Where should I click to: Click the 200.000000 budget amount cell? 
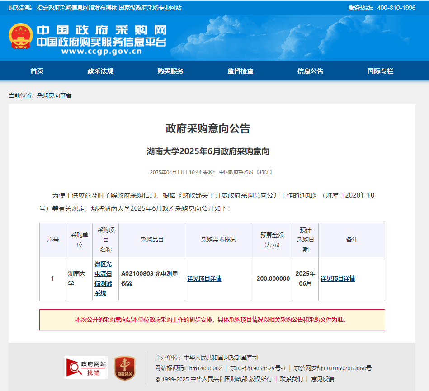(x=272, y=278)
